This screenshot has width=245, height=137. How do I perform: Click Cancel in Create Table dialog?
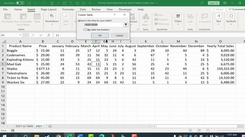pyautogui.click(x=119, y=35)
